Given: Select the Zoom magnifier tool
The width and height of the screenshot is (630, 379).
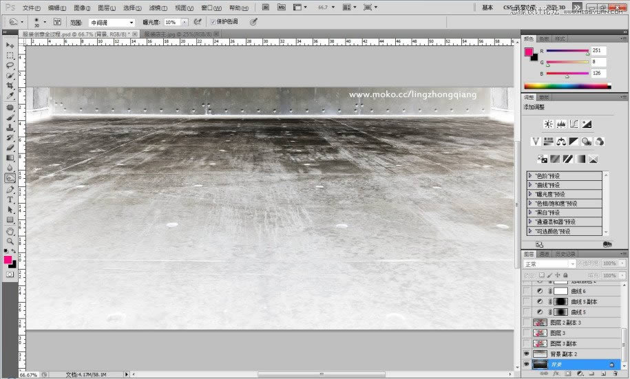Looking at the screenshot, I should pos(10,241).
